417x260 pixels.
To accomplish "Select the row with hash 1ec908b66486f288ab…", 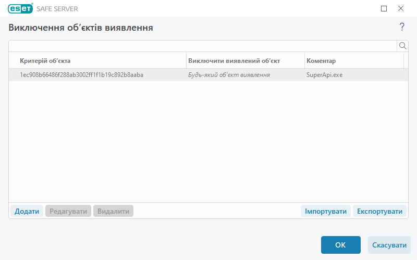I will coord(82,75).
